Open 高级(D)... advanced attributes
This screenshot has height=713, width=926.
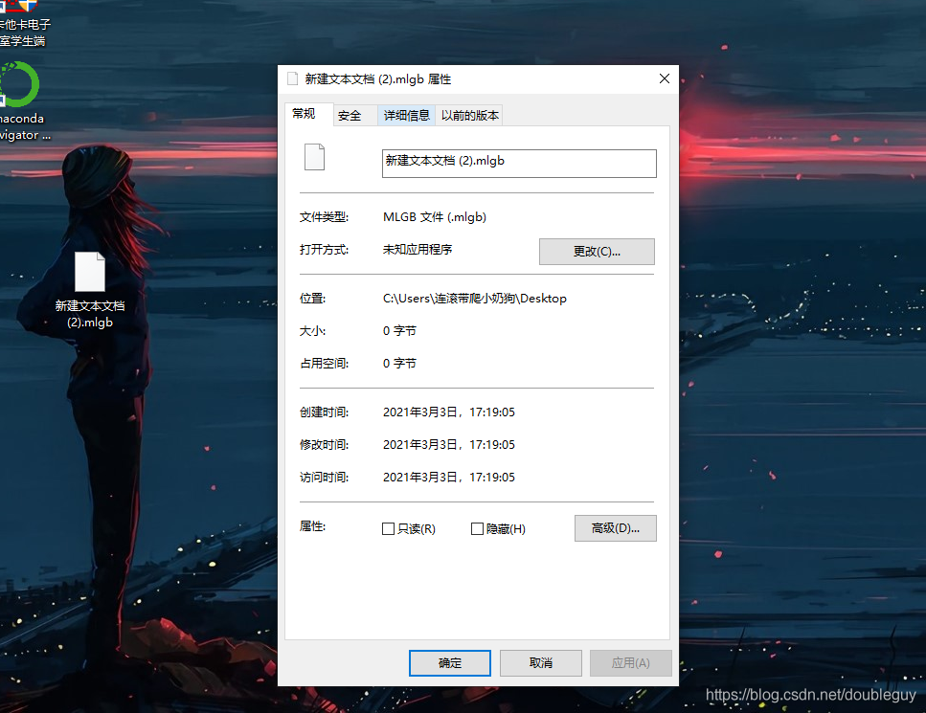tap(615, 528)
